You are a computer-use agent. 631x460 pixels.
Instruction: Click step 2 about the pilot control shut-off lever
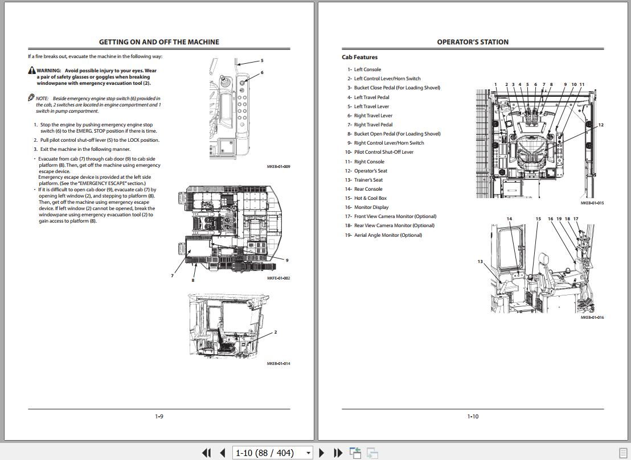click(97, 140)
